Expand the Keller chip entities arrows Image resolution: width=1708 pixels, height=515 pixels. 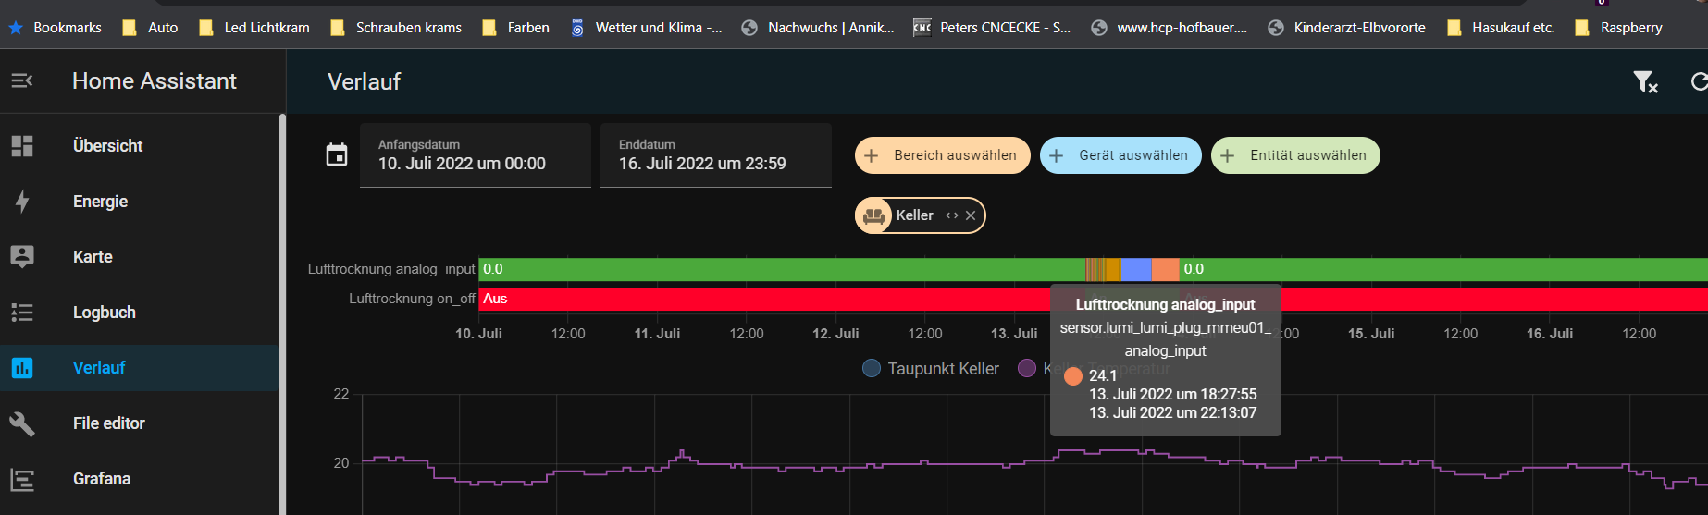[951, 215]
